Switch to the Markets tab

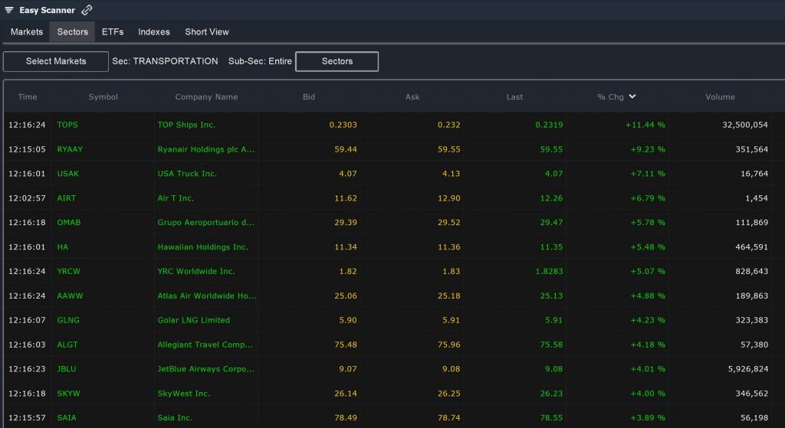pos(27,32)
